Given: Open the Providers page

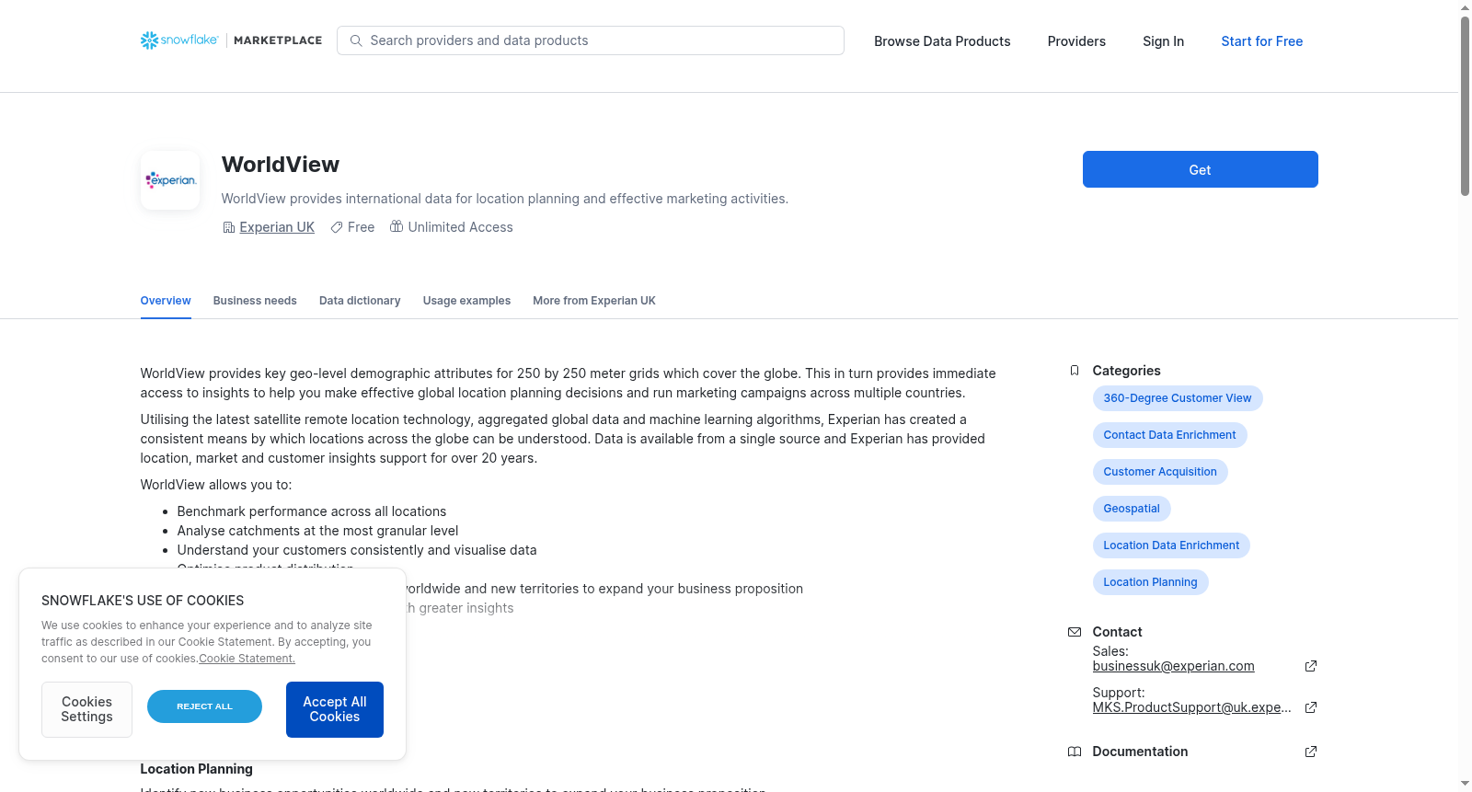Looking at the screenshot, I should pos(1076,41).
